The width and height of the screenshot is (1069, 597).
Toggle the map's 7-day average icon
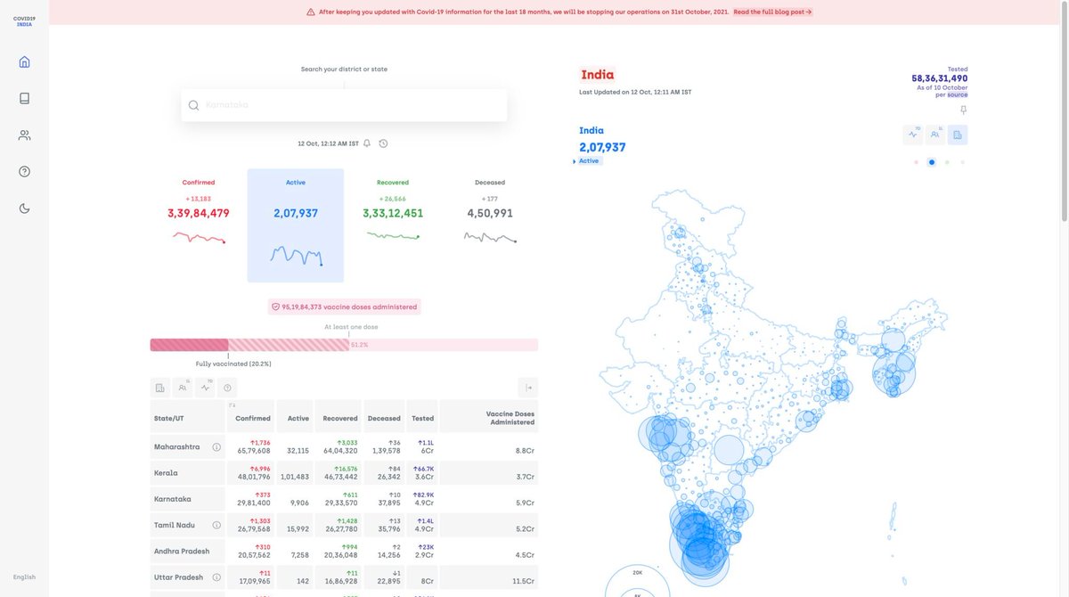tap(913, 135)
